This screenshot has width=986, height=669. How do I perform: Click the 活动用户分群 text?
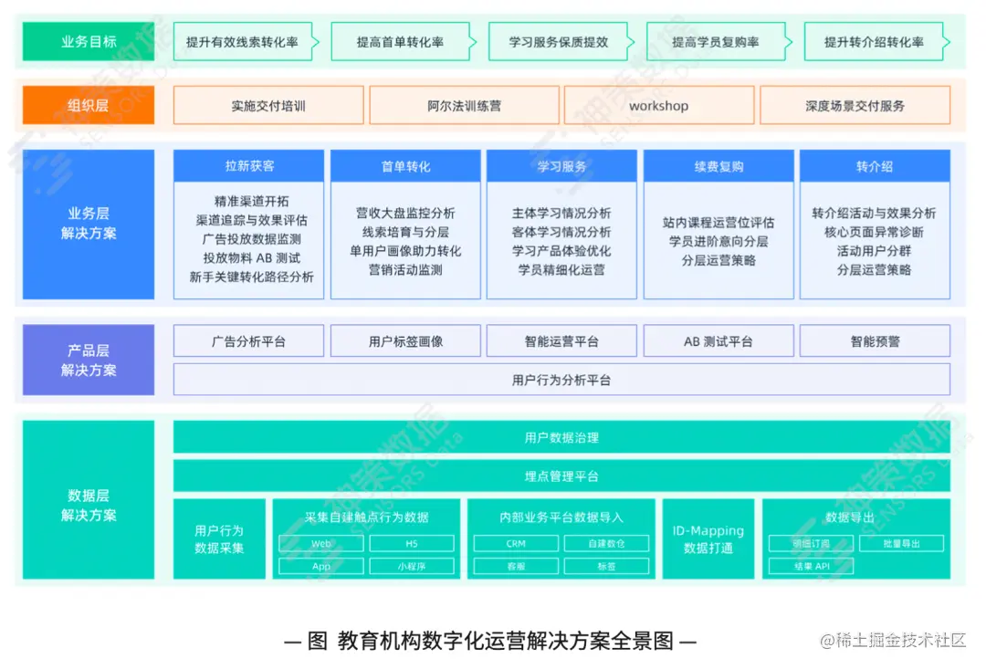pos(874,251)
